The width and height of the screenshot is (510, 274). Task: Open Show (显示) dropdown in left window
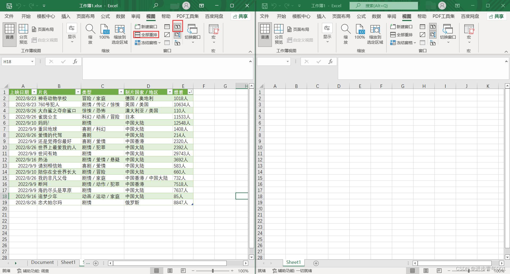[x=72, y=33]
